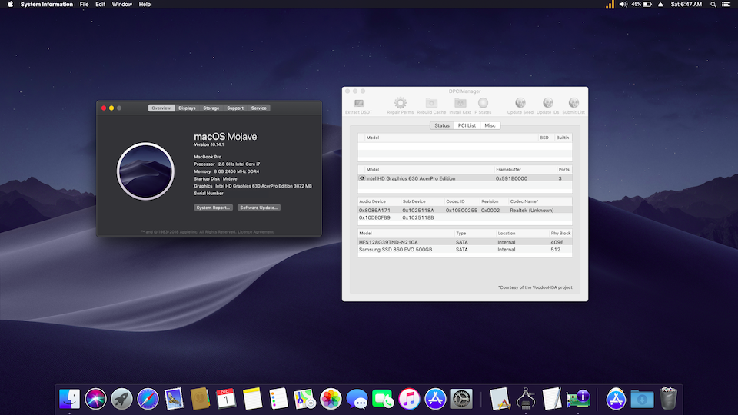Click the System Report... button
738x415 pixels.
[x=213, y=207]
